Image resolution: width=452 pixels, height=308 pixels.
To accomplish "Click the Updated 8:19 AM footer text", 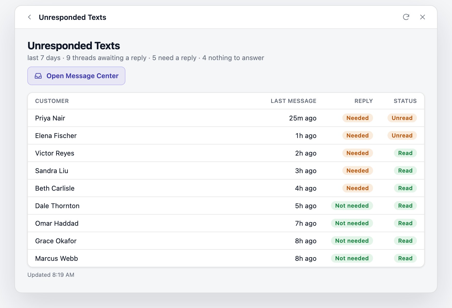I will [51, 275].
